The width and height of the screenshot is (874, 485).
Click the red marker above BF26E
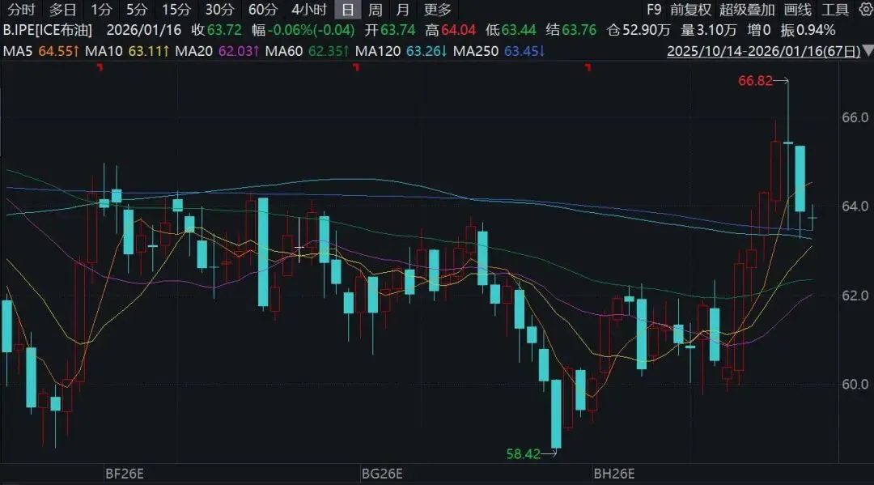coord(100,69)
